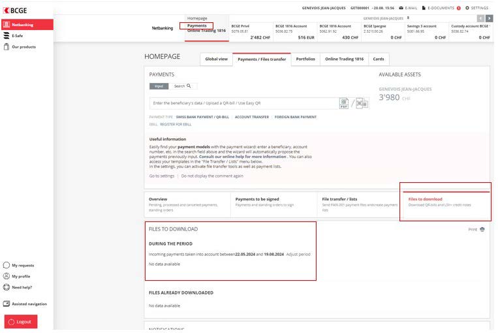This screenshot has width=498, height=333.
Task: Click the BCGE logo
Action: click(15, 10)
